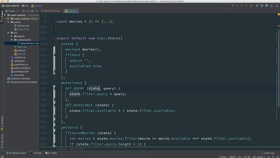The image size is (280, 158).
Task: Click 'filteredMovies' getter name in editor
Action: [x=80, y=133]
